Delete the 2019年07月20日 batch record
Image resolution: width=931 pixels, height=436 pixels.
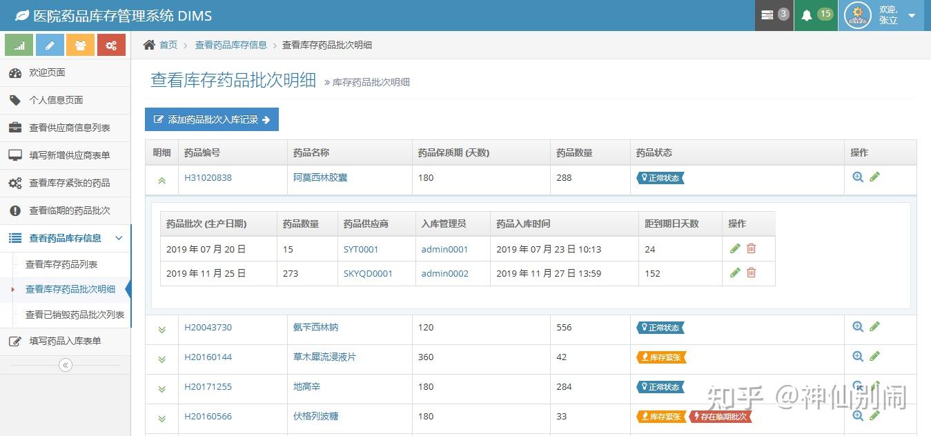click(752, 248)
